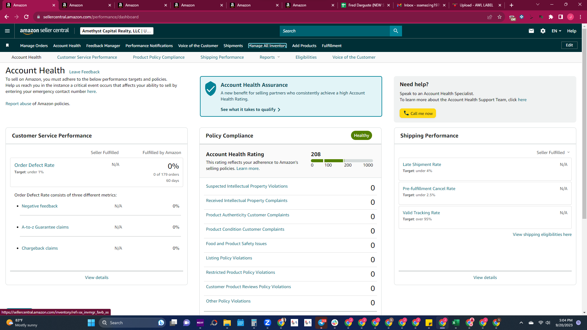
Task: Click the extension icon showing Off badge
Action: pyautogui.click(x=512, y=17)
